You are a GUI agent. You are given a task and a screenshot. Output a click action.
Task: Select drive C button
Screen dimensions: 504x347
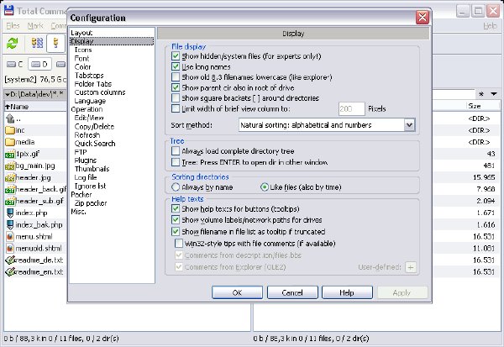pyautogui.click(x=15, y=65)
